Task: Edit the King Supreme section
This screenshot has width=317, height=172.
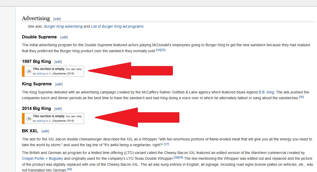Action: (x=59, y=84)
